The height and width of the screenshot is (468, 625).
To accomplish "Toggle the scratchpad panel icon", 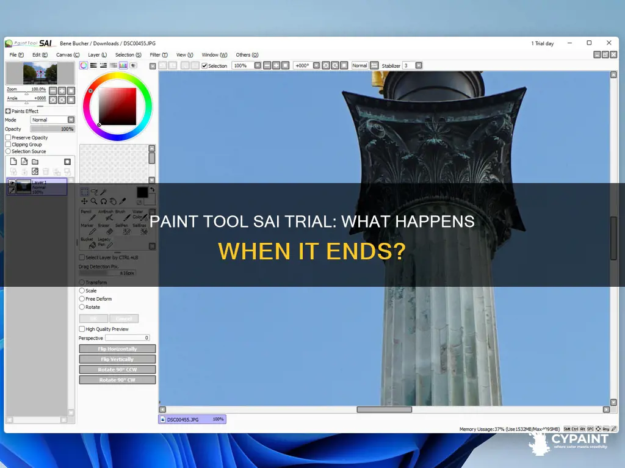I will pos(133,65).
